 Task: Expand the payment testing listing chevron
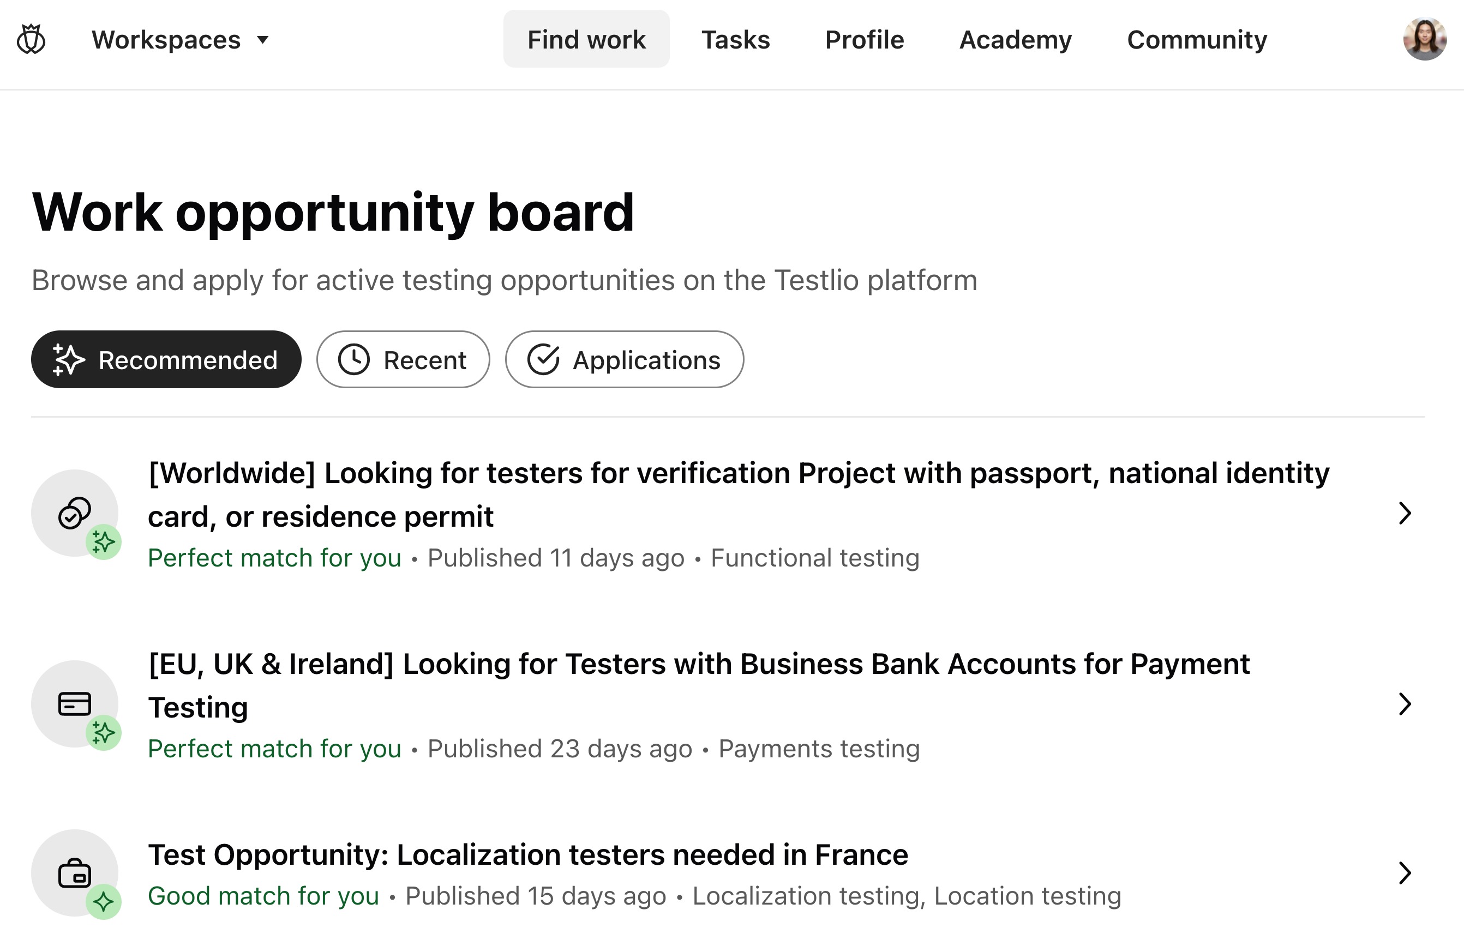pyautogui.click(x=1406, y=704)
